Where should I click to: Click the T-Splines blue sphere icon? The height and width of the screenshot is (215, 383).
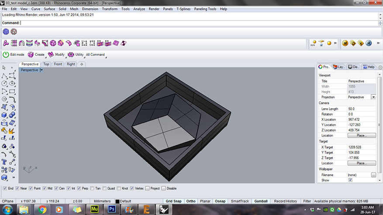[x=6, y=32]
